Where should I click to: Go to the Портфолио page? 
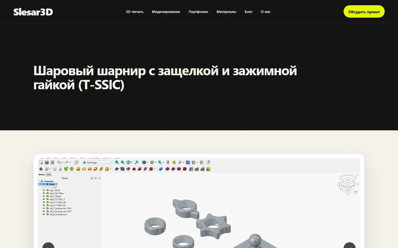pyautogui.click(x=198, y=12)
